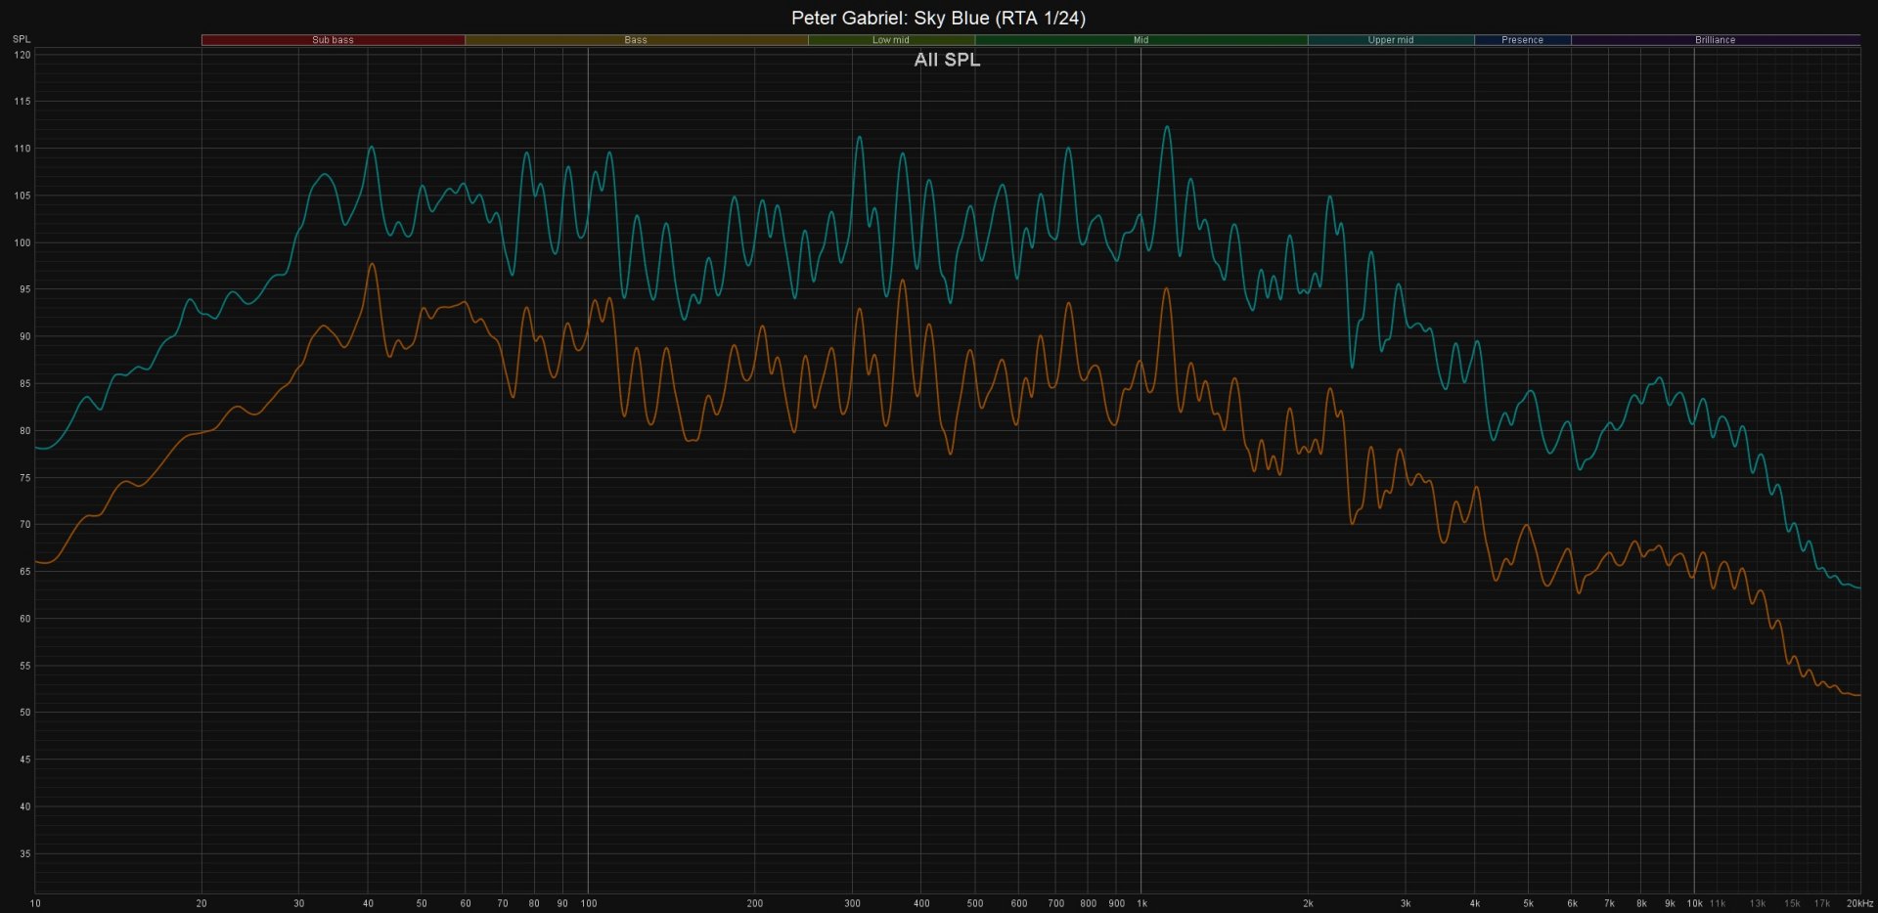
Task: Click the 1k frequency axis label
Action: tap(1141, 903)
